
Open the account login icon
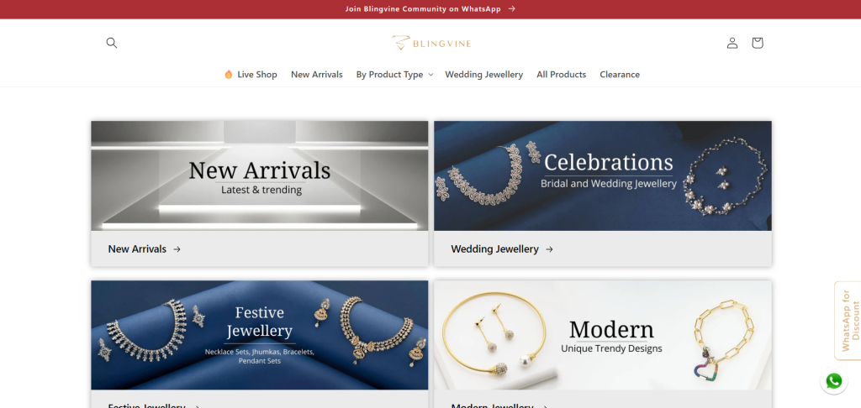pyautogui.click(x=732, y=43)
